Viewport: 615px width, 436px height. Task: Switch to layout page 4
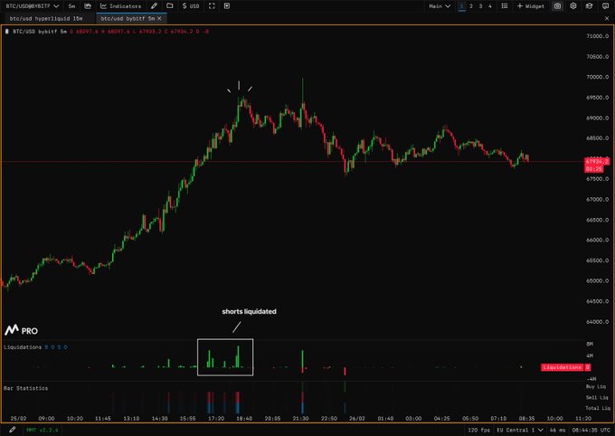[490, 6]
